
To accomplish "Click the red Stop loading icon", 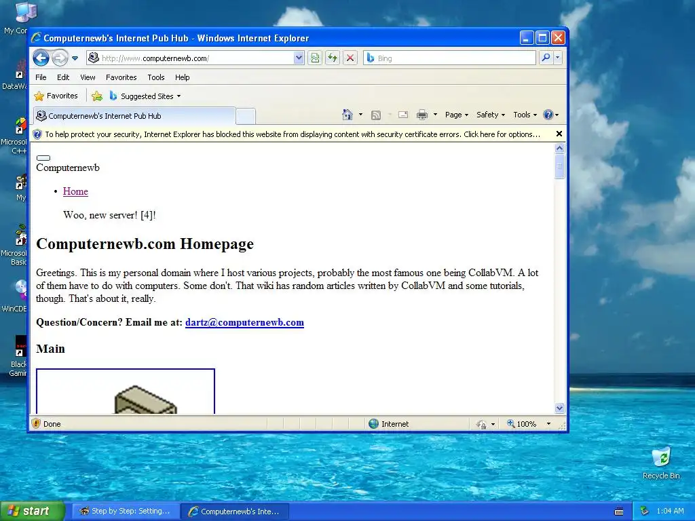I will pyautogui.click(x=350, y=58).
